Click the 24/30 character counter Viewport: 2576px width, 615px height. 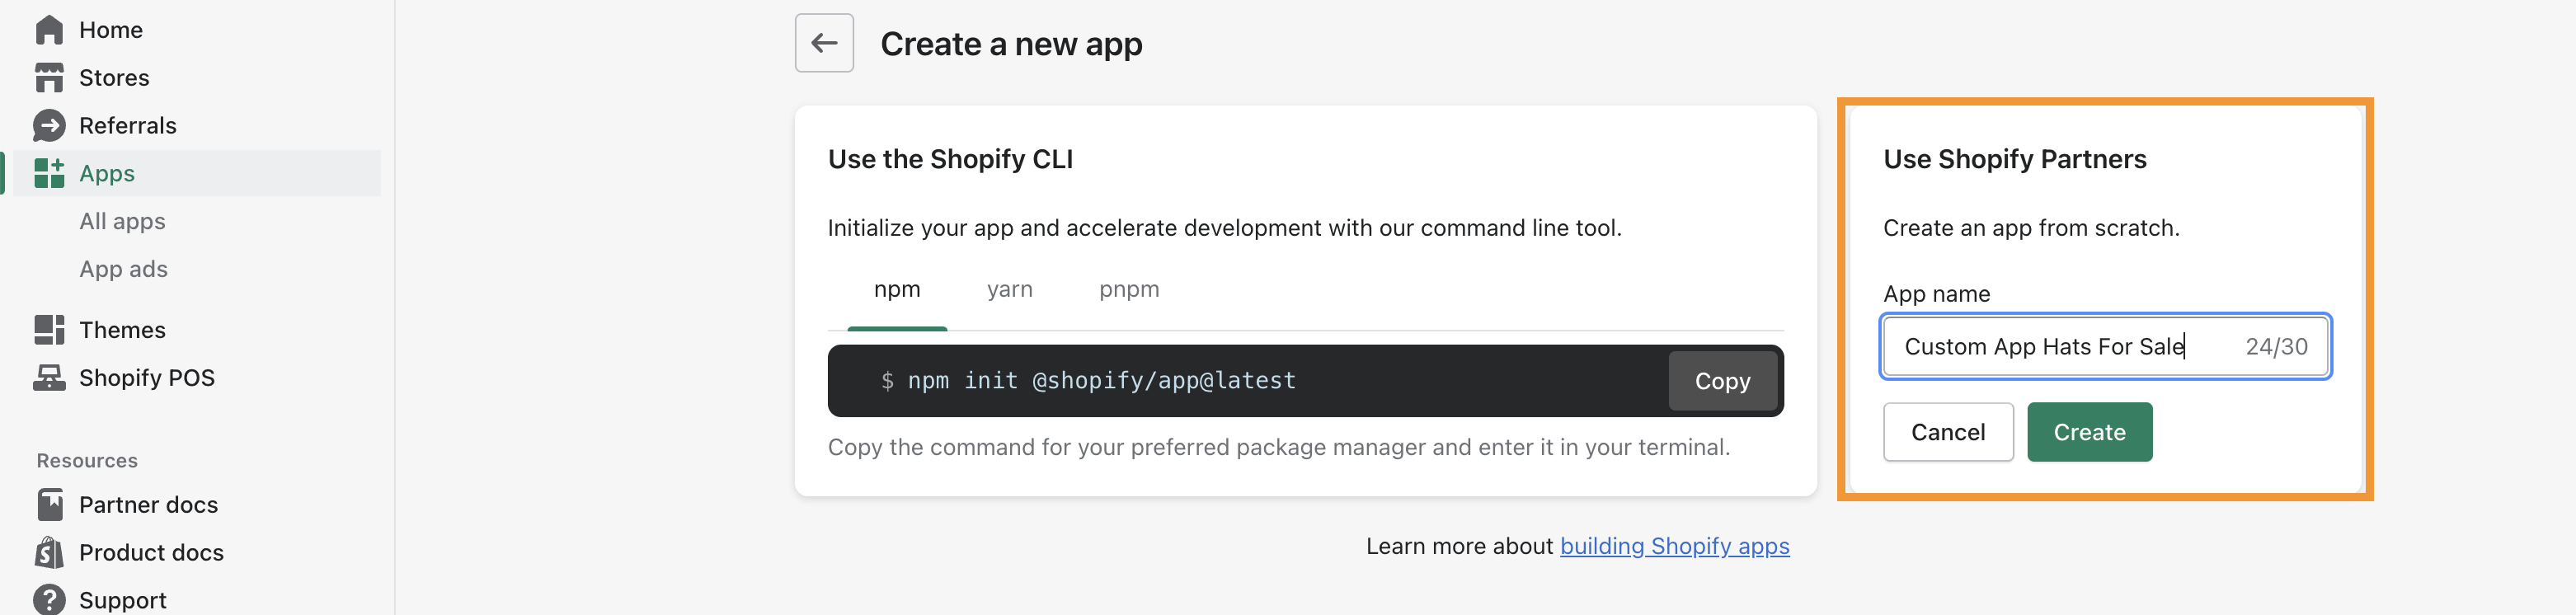pyautogui.click(x=2276, y=347)
